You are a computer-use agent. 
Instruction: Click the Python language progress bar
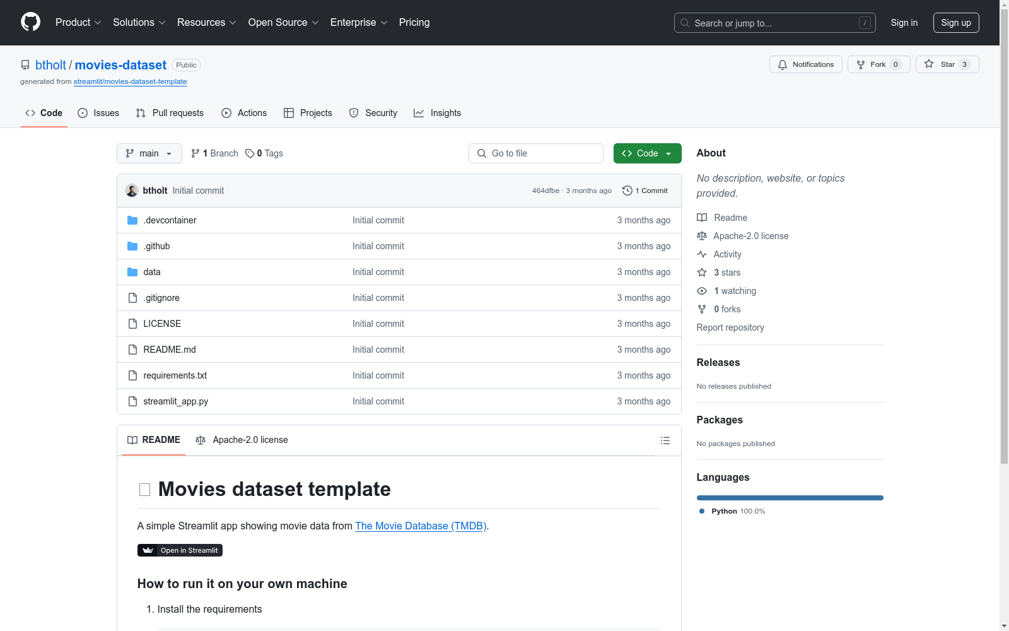click(790, 498)
